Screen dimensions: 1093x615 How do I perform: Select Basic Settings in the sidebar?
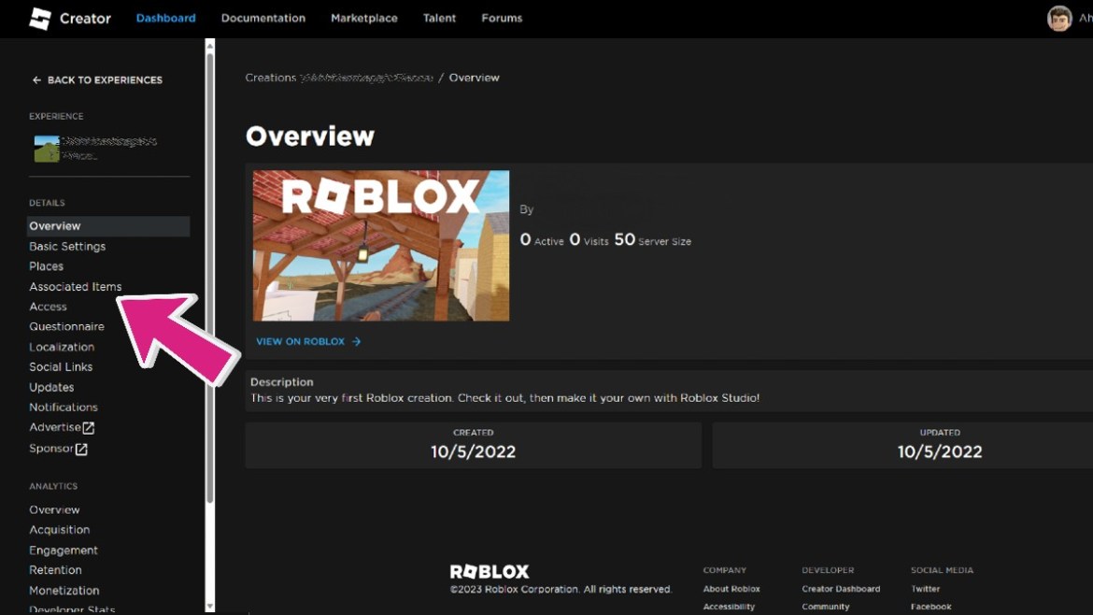(x=67, y=247)
